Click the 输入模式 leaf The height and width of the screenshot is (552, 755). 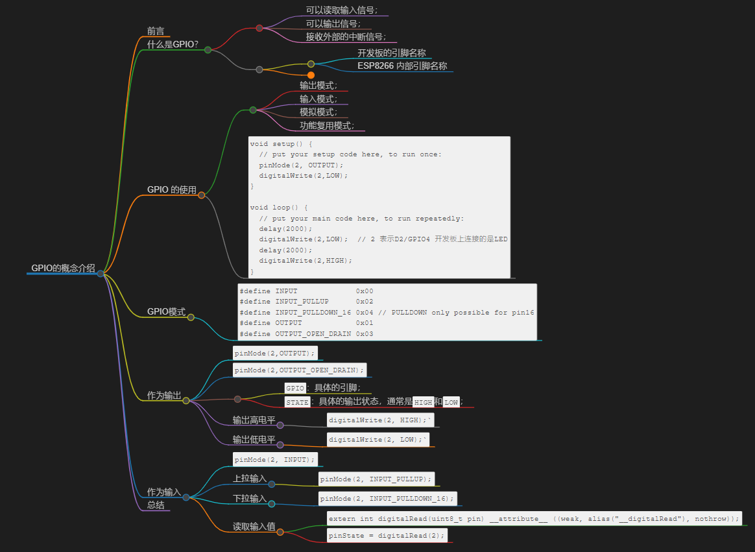pos(318,99)
